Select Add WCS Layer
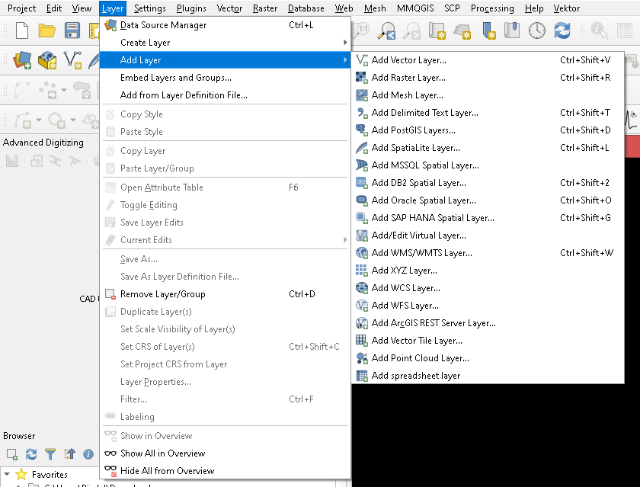 click(488, 288)
